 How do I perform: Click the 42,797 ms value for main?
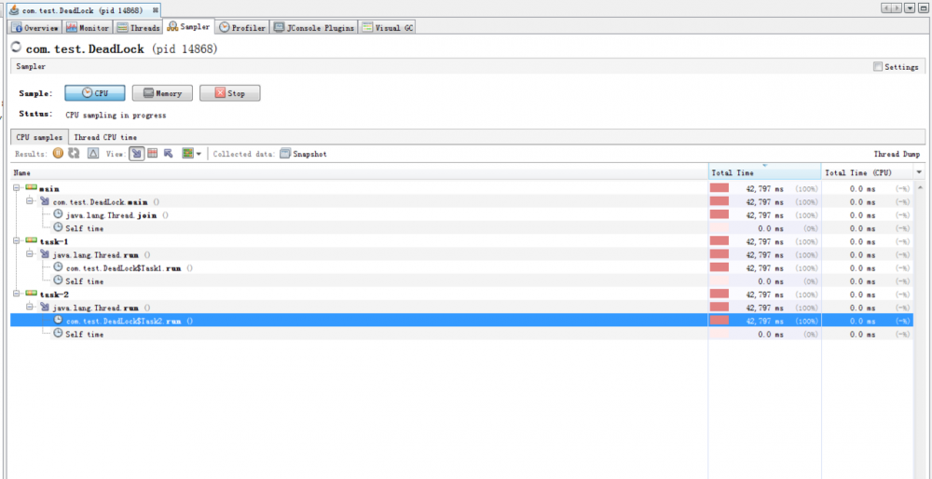765,188
